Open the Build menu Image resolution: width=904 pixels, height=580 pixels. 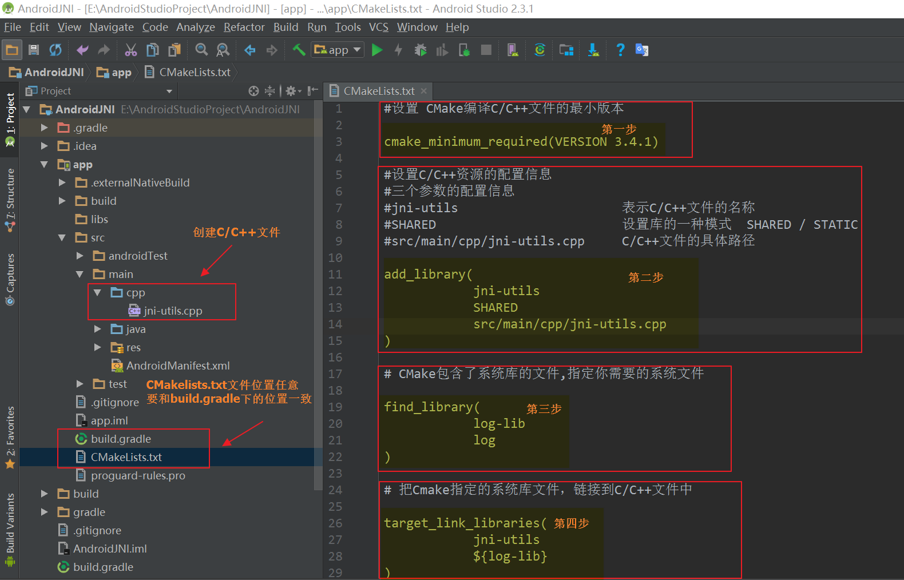[286, 27]
